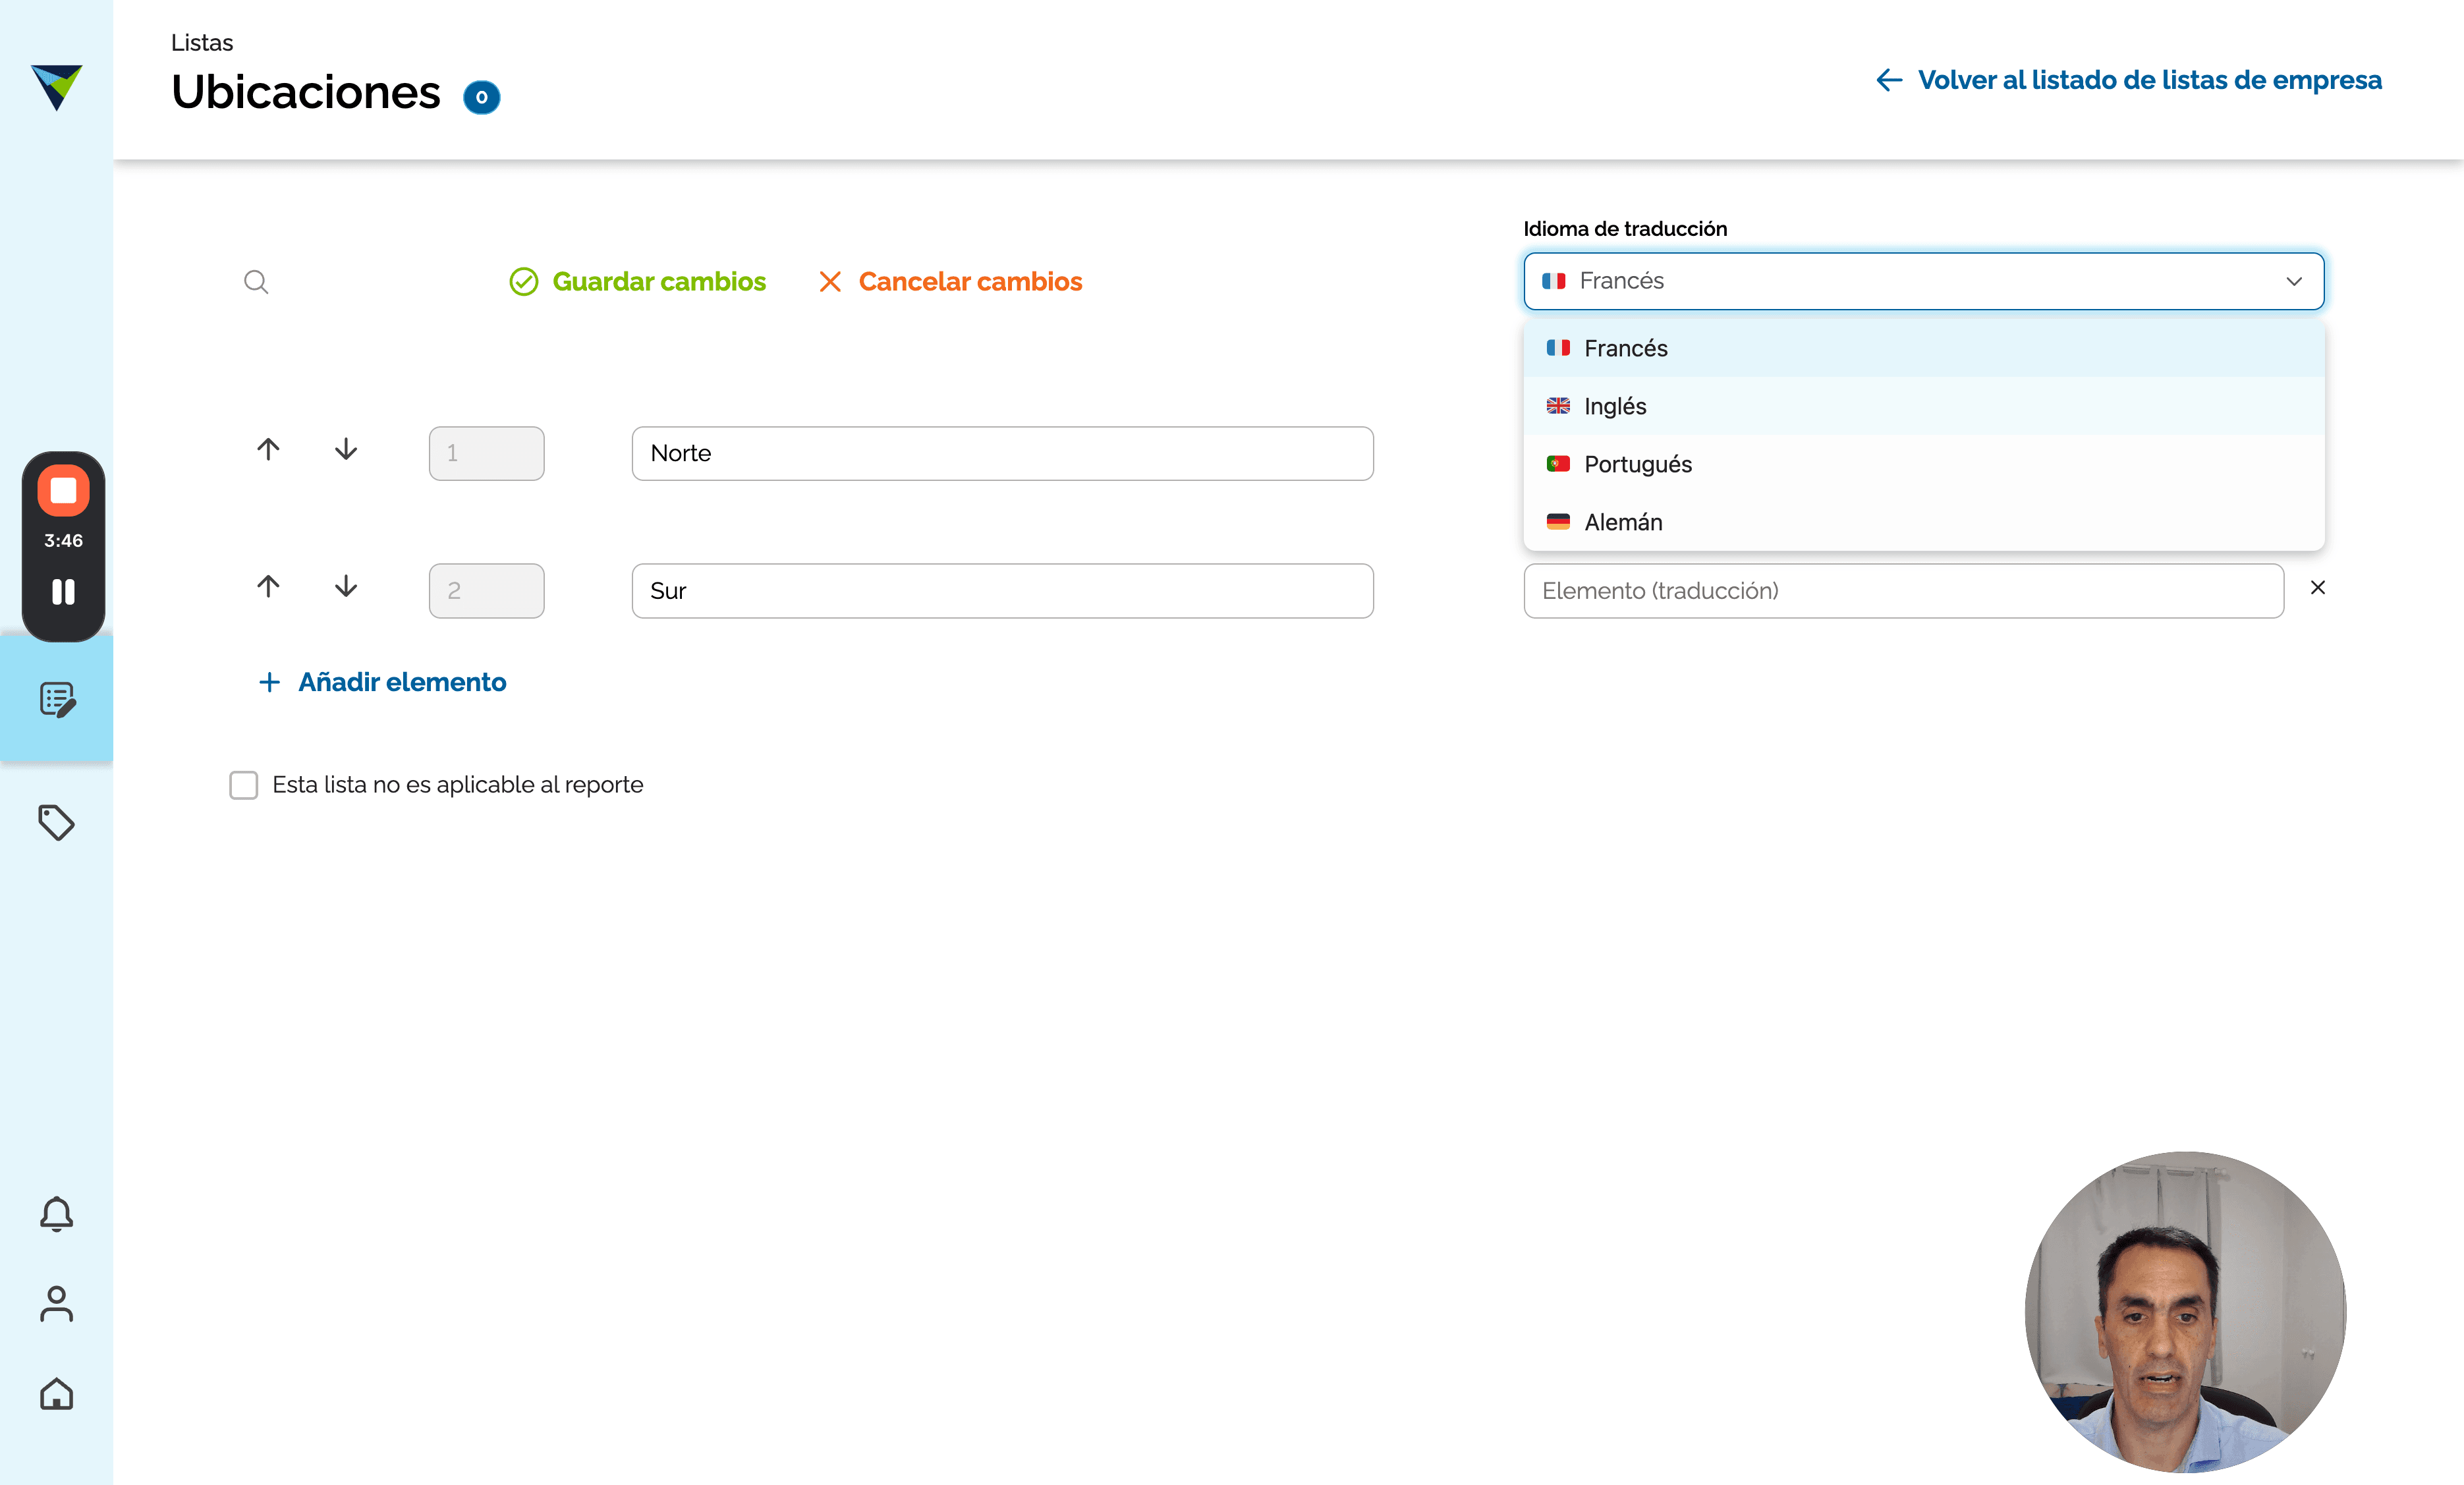This screenshot has width=2464, height=1485.
Task: Open the user profile icon
Action: [56, 1304]
